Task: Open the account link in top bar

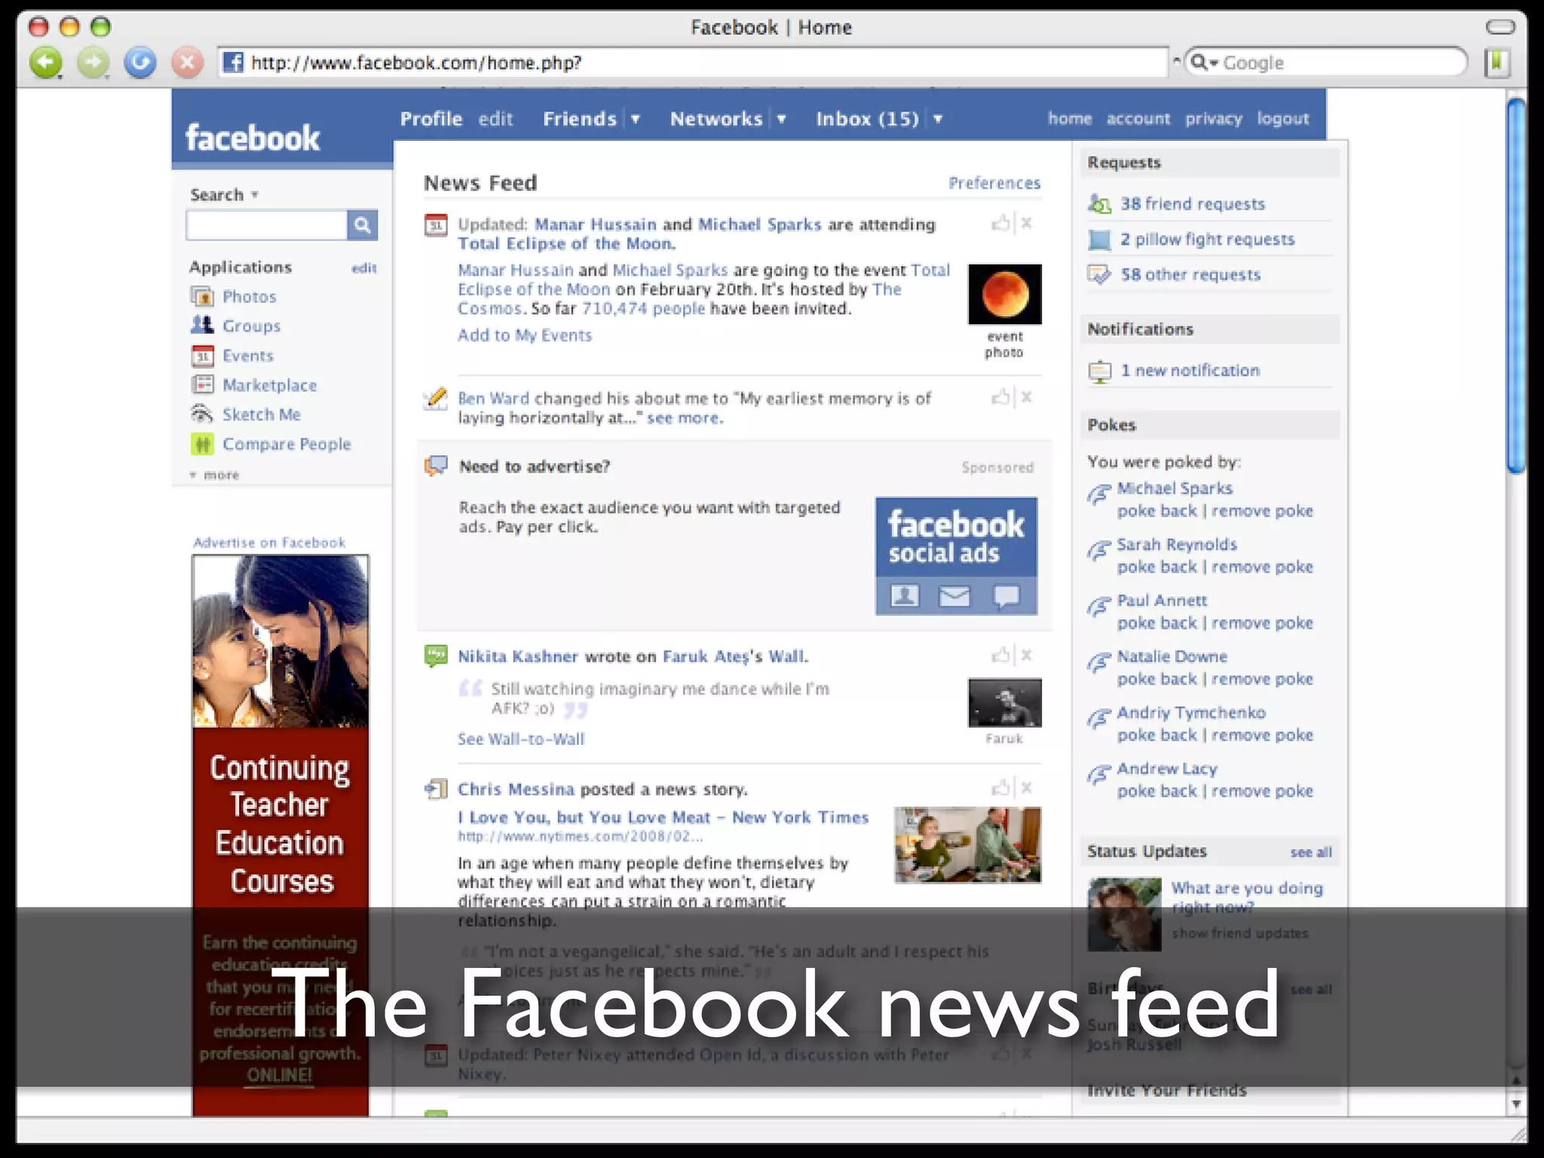Action: [x=1138, y=118]
